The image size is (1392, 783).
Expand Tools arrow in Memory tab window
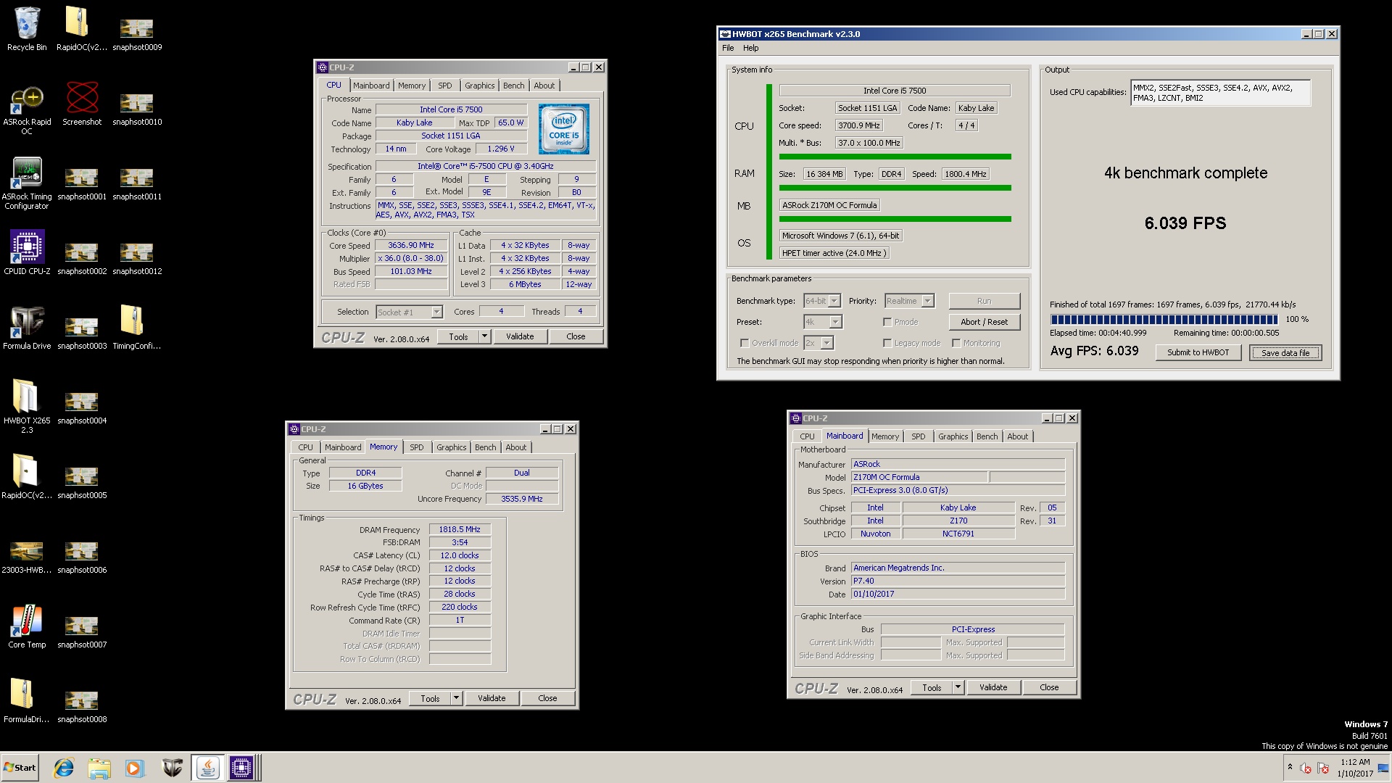coord(457,698)
